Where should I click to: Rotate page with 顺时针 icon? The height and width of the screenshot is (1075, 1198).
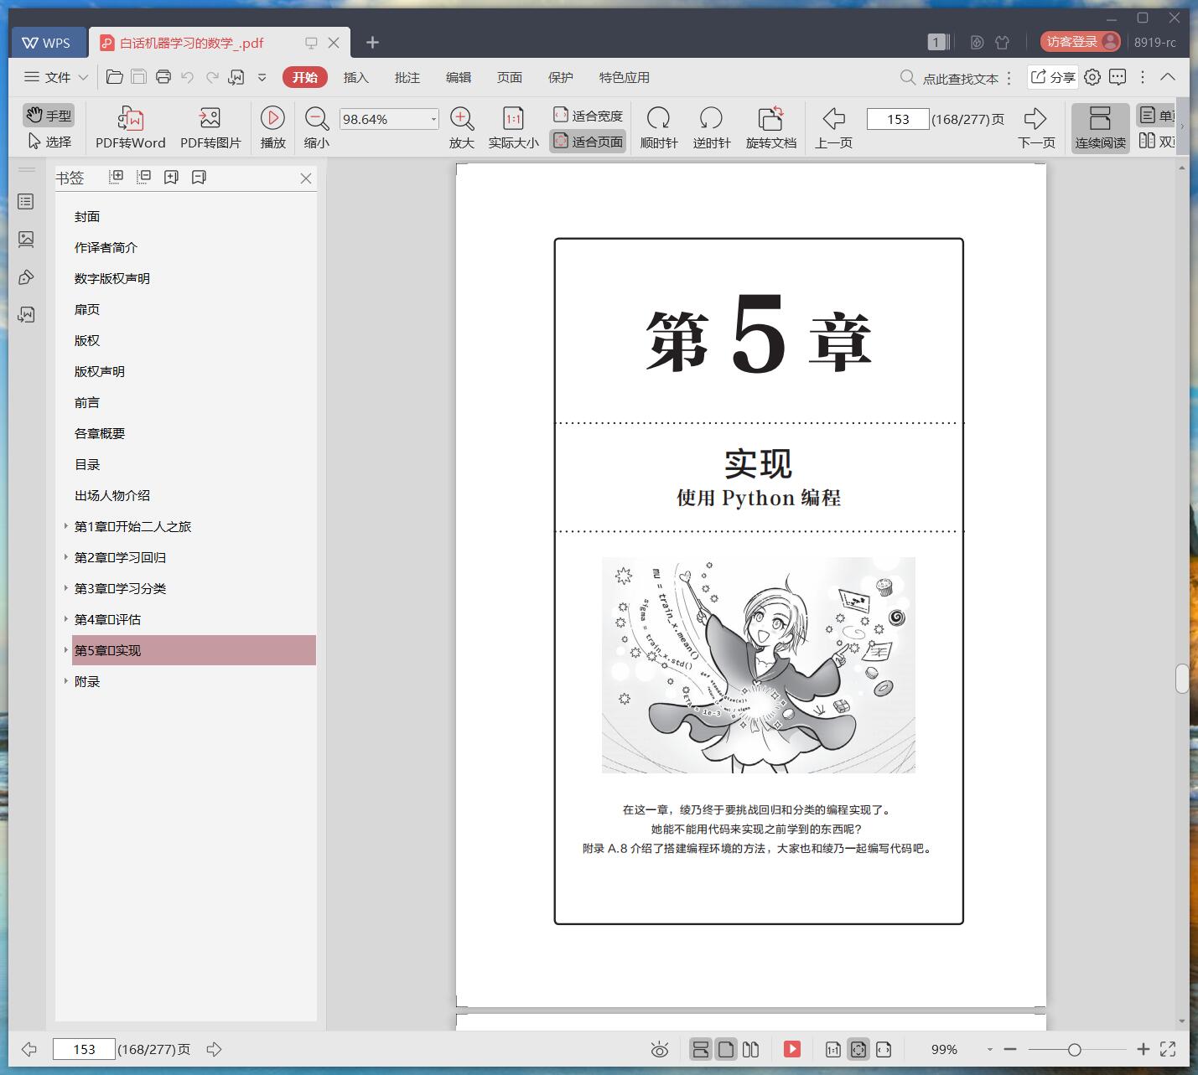click(x=659, y=118)
